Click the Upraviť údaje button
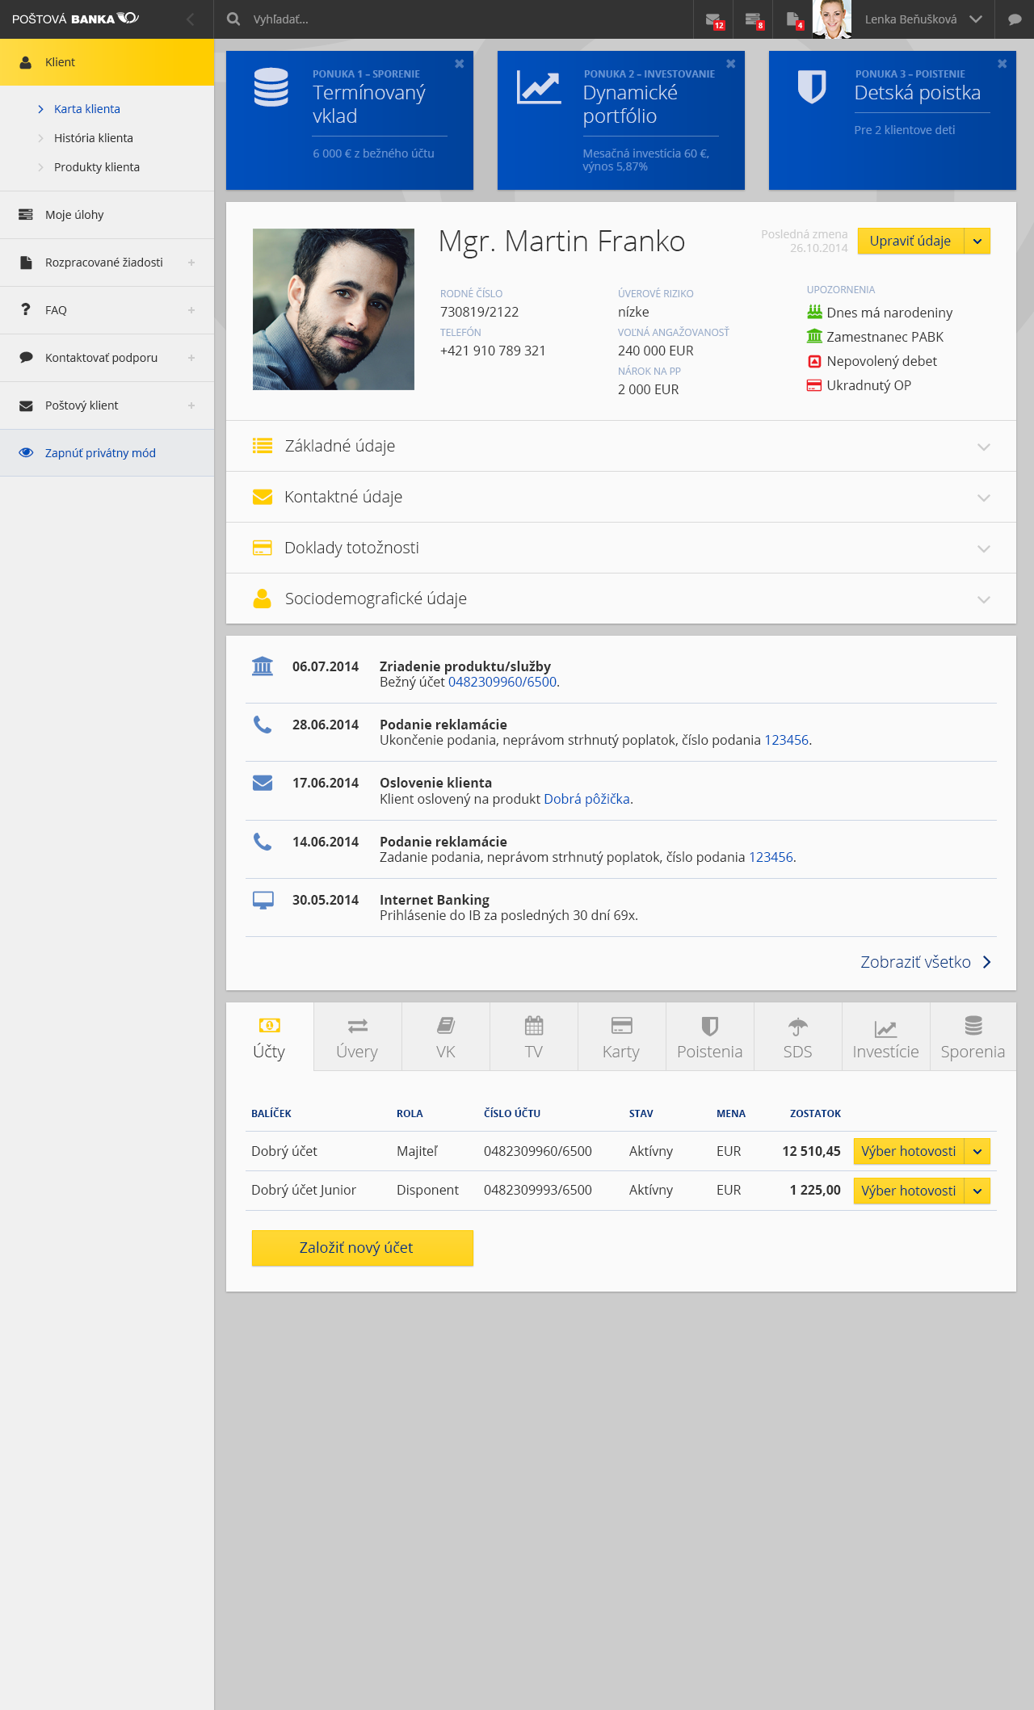Image resolution: width=1034 pixels, height=1710 pixels. [x=910, y=241]
